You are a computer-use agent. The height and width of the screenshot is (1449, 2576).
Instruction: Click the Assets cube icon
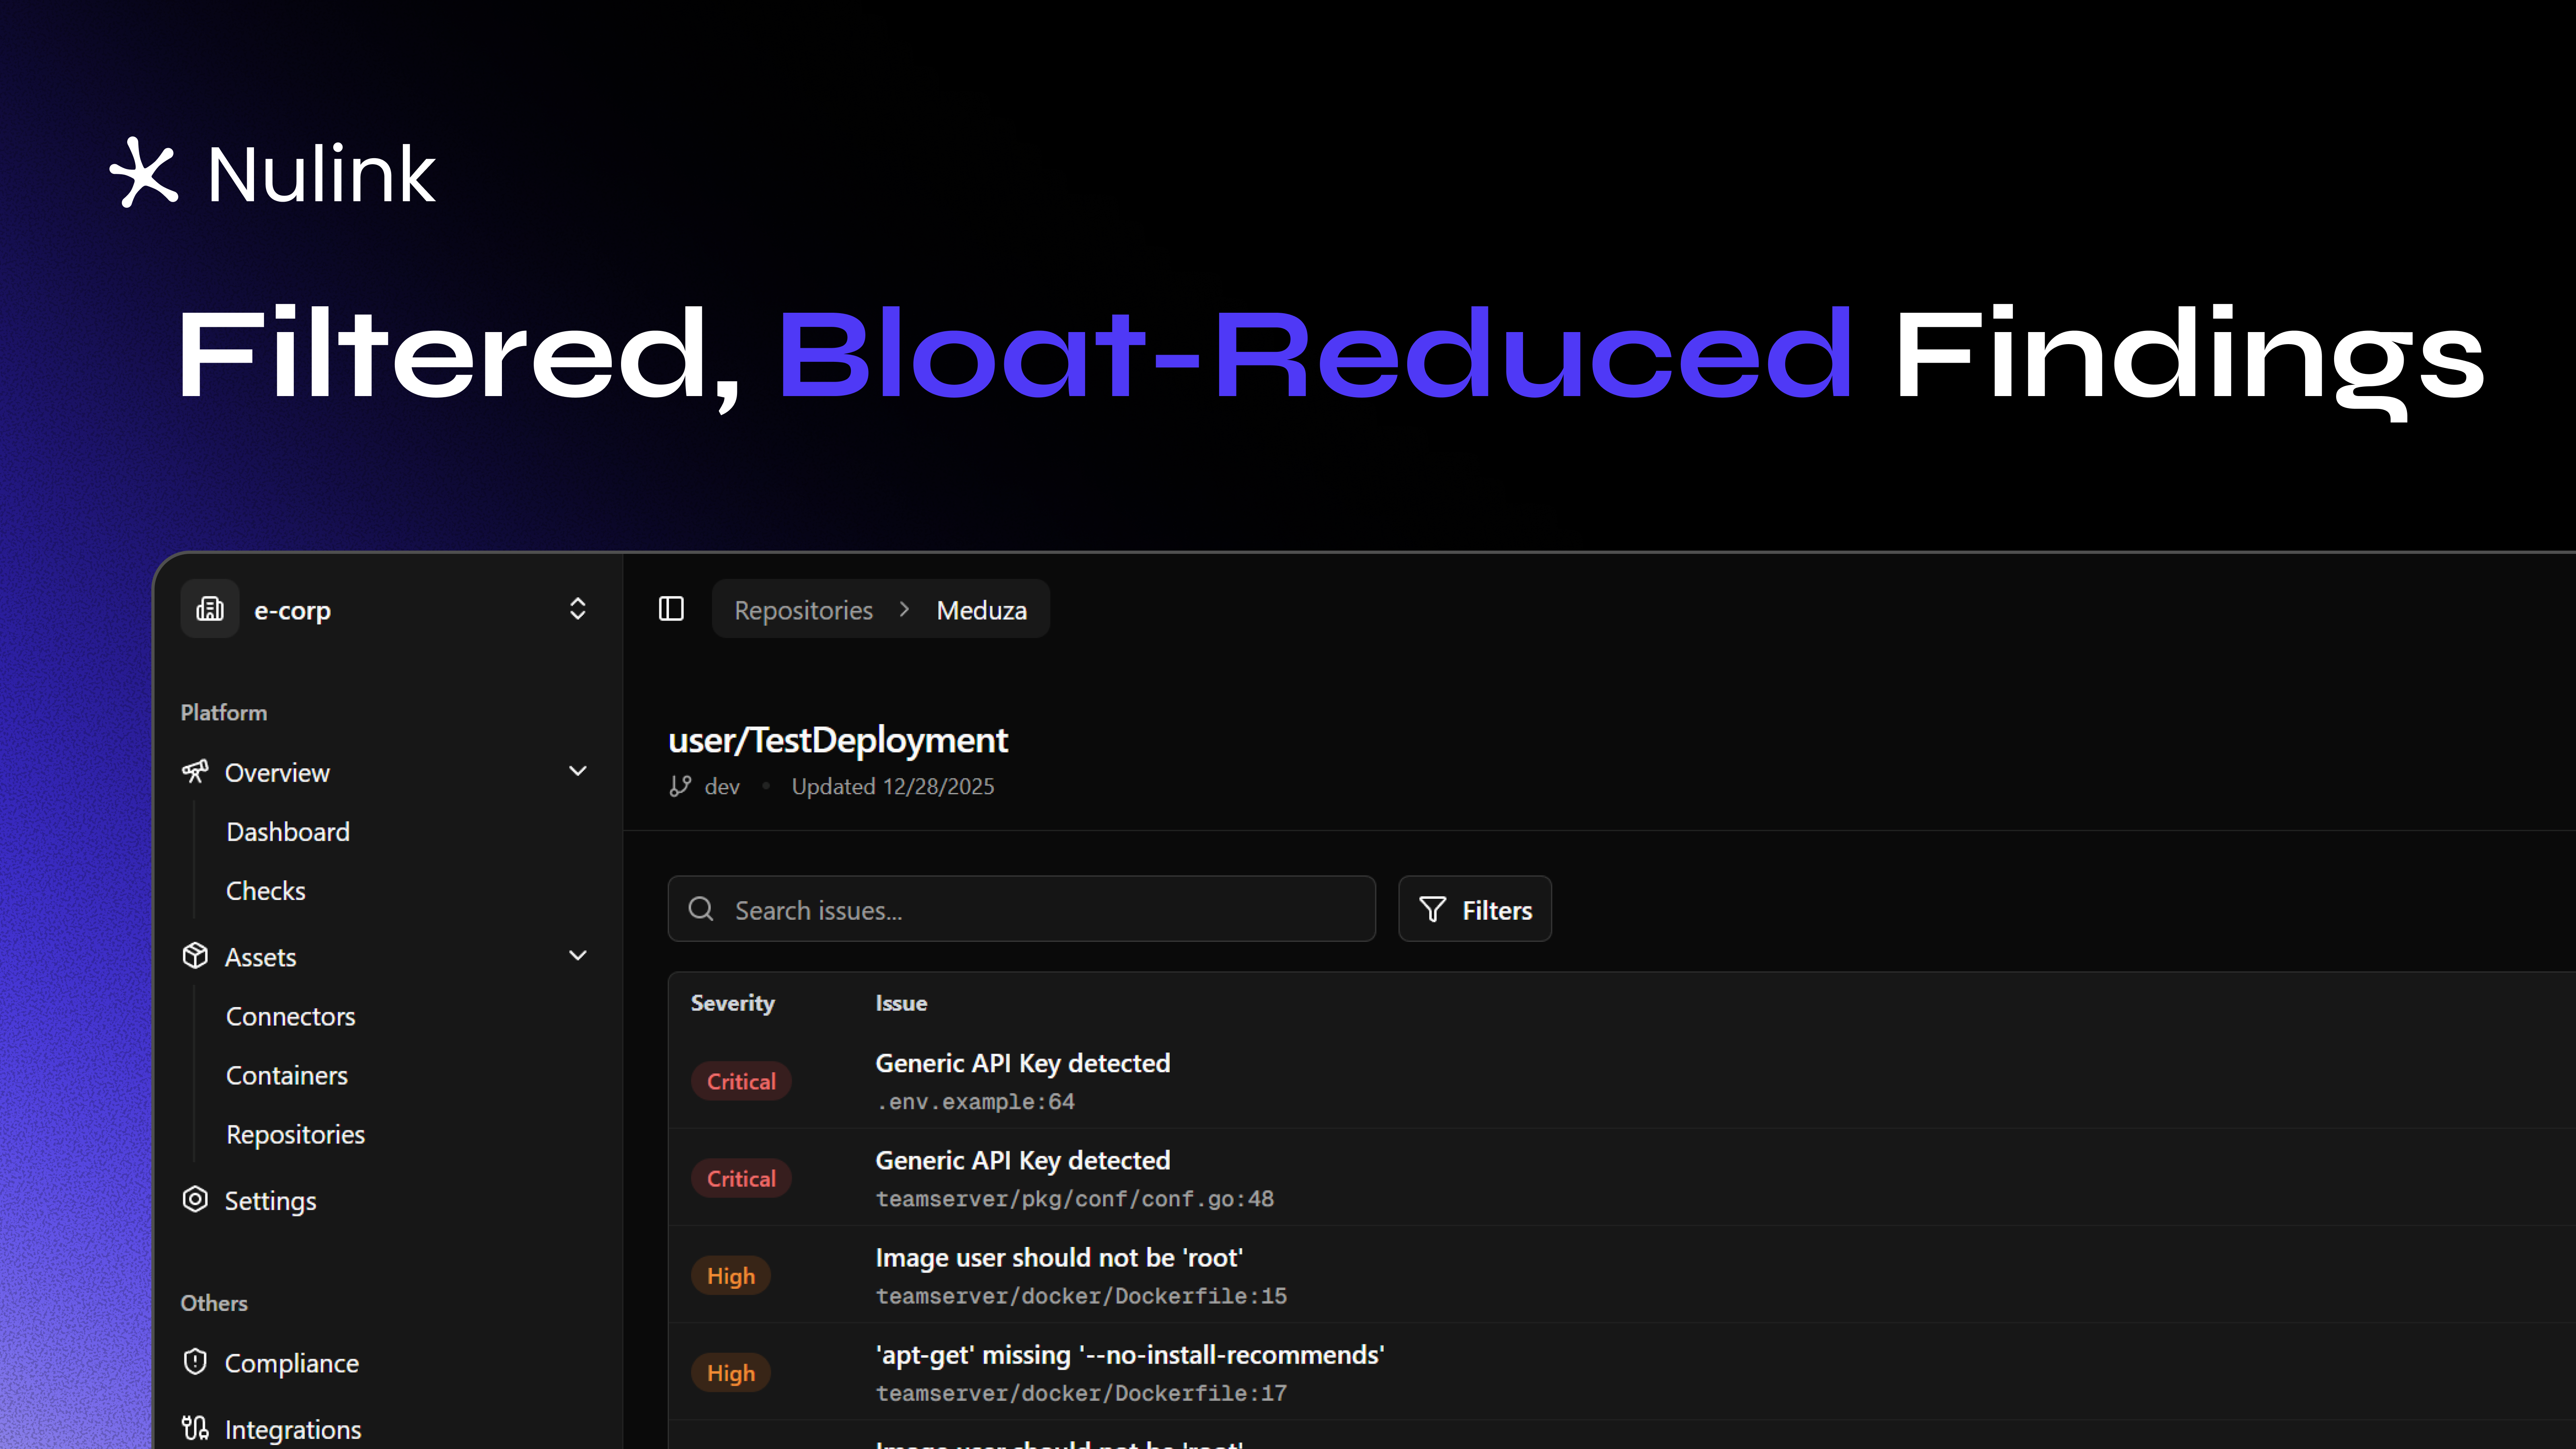coord(195,956)
